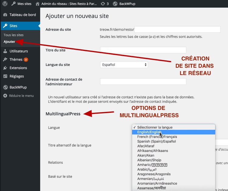Click the Thèmes update badge 3
228x191 pixels.
coord(26,60)
